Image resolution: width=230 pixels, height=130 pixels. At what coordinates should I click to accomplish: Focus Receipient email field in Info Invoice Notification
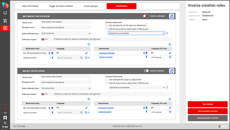coord(66,28)
